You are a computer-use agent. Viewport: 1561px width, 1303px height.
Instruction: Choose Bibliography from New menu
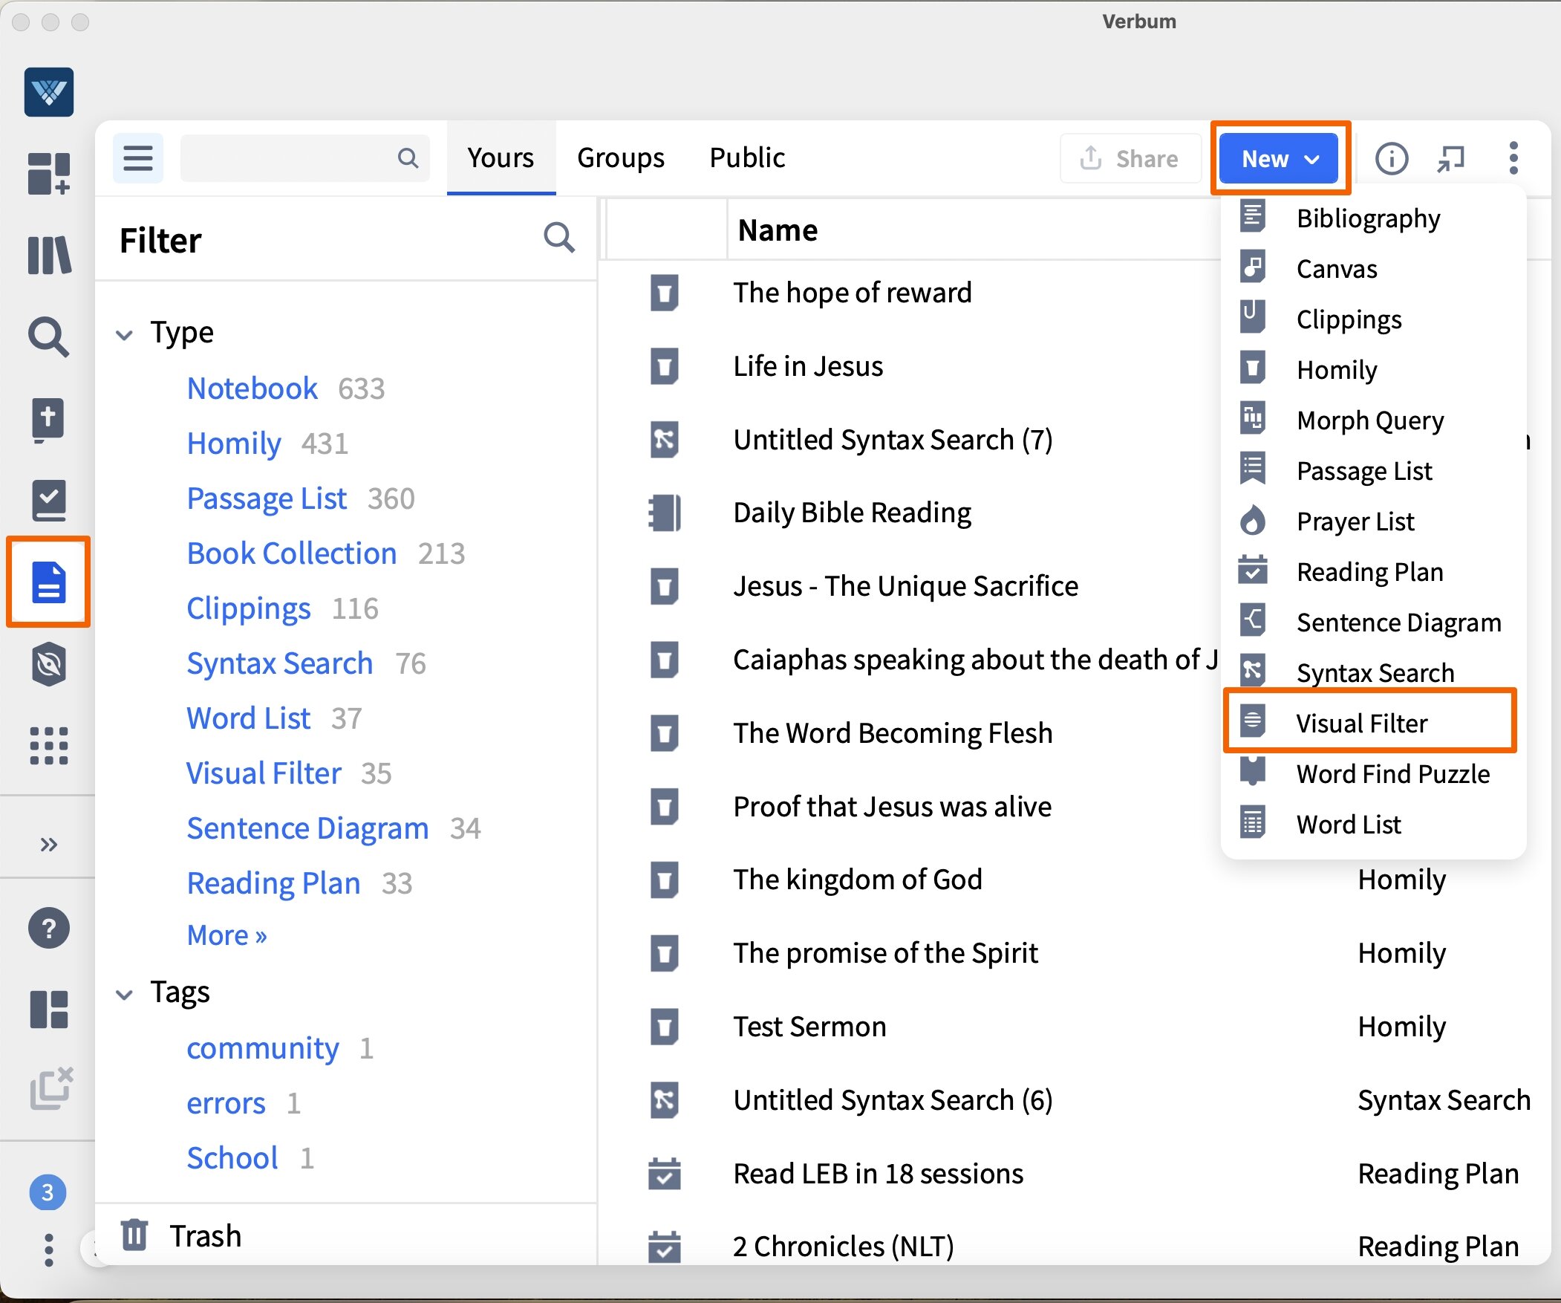point(1372,218)
